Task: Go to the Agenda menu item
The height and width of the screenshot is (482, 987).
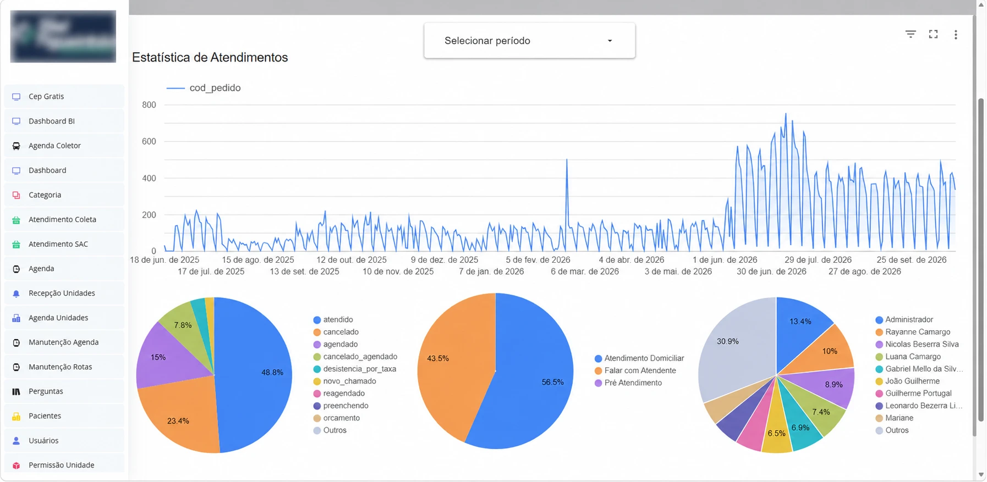Action: coord(64,269)
